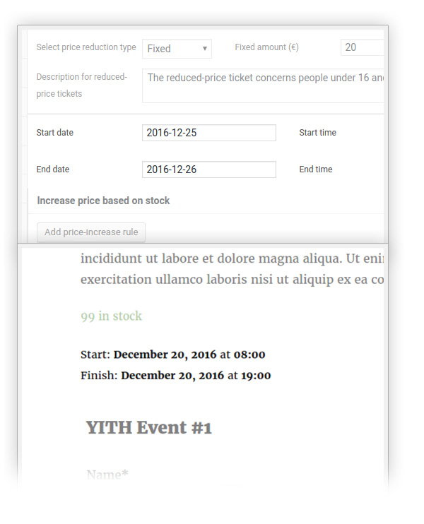
Task: Focus the Start date field
Action: click(x=208, y=133)
